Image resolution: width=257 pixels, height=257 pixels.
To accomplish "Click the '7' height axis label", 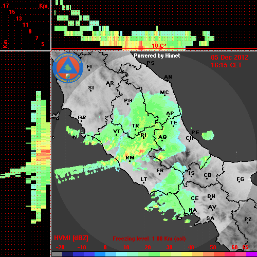I will click(36, 38).
